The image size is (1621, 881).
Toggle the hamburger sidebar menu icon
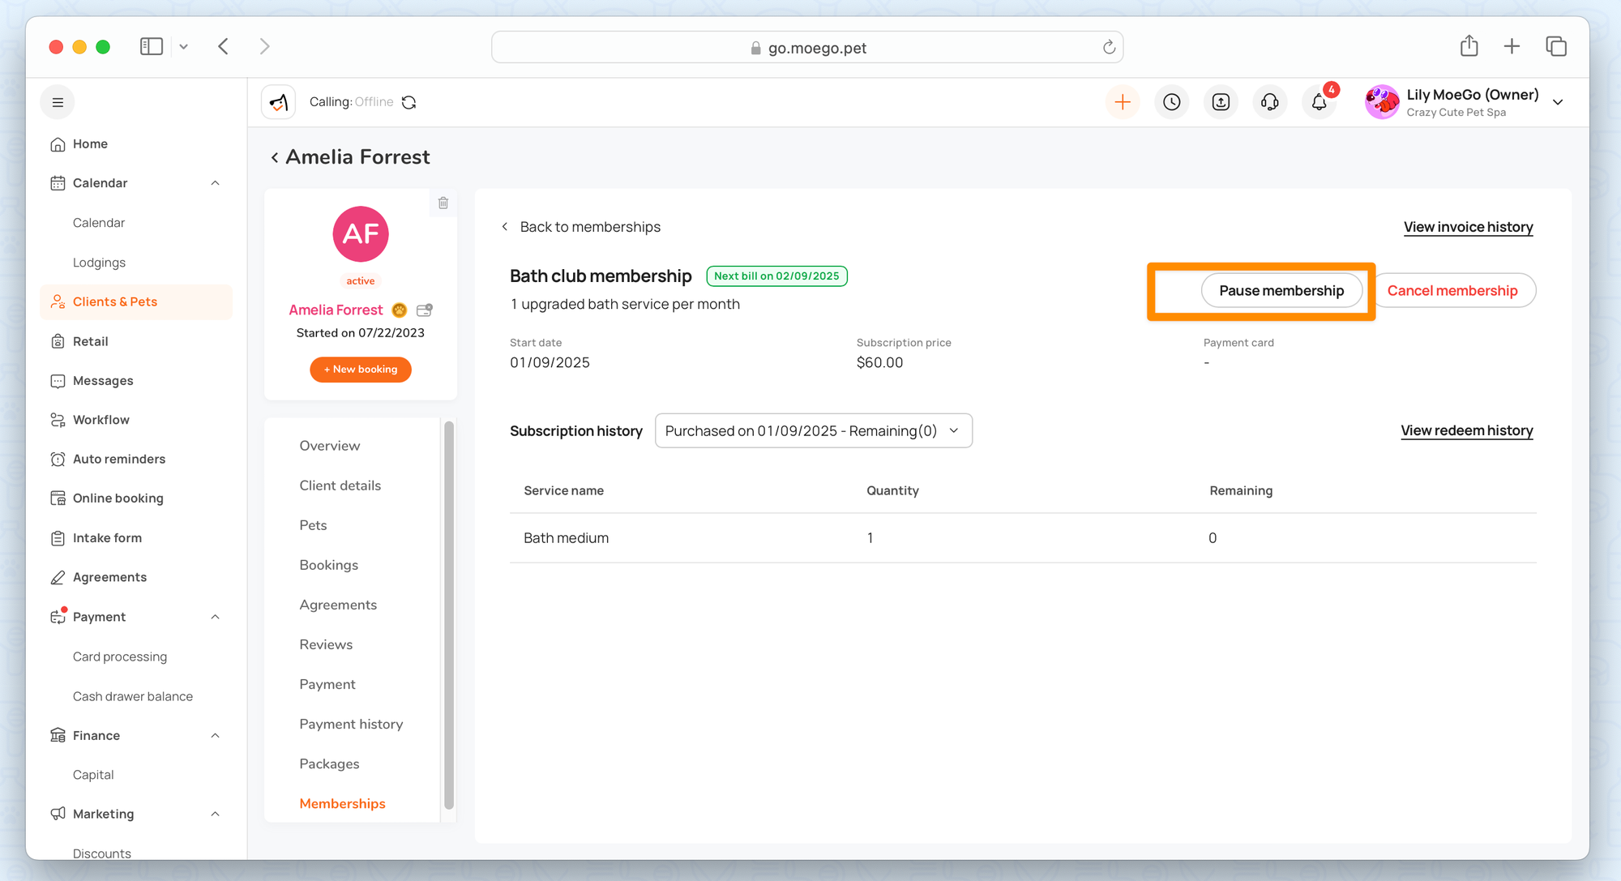[x=58, y=102]
